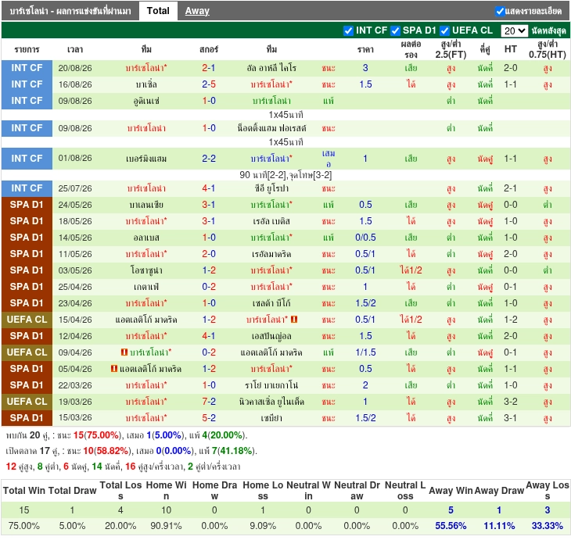Uncheck the UEFA CL filter checkbox

tap(444, 30)
